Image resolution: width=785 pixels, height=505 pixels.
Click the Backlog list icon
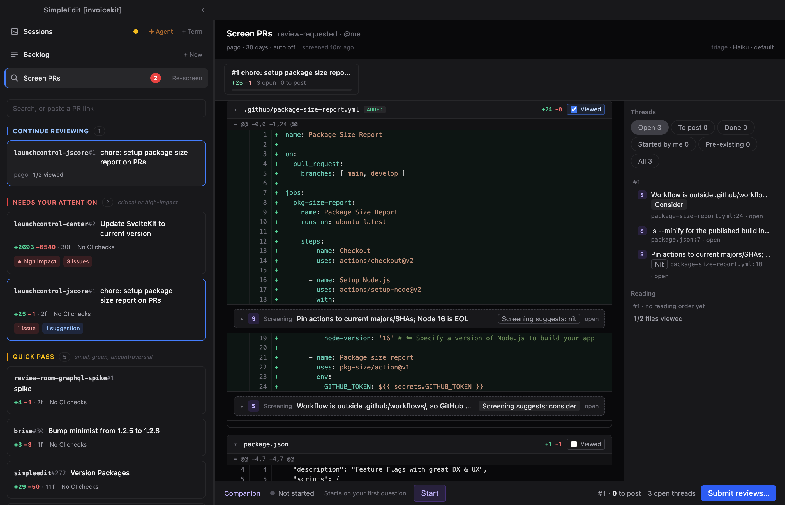click(14, 54)
